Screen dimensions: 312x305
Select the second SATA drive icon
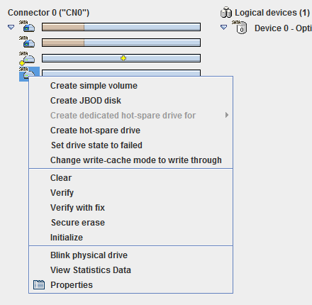(x=27, y=42)
